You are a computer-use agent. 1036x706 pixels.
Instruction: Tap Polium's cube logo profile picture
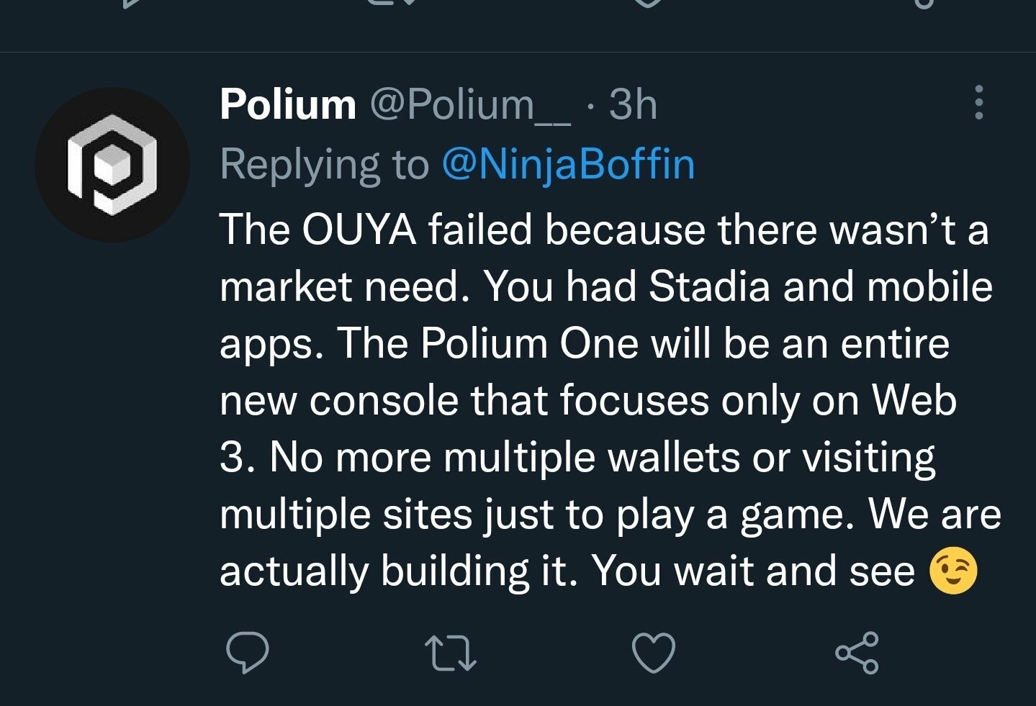pos(112,165)
